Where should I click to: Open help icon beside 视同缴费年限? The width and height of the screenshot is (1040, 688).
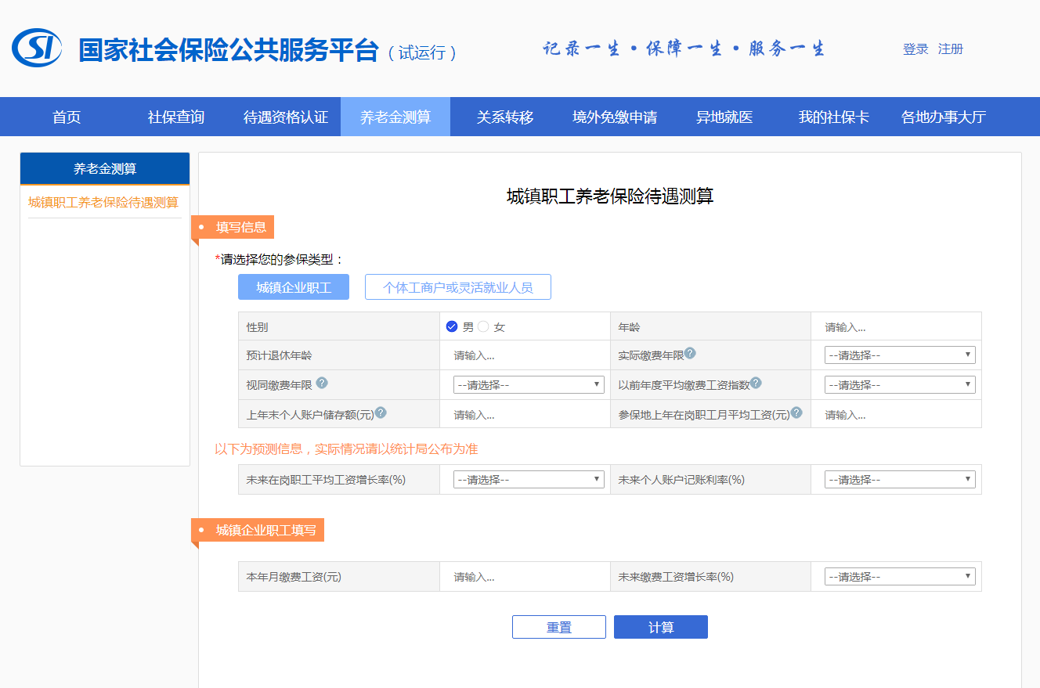(x=322, y=383)
